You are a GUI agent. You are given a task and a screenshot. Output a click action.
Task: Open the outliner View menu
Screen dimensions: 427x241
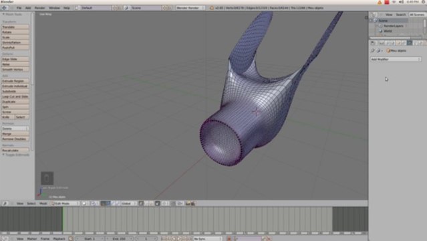pos(389,15)
